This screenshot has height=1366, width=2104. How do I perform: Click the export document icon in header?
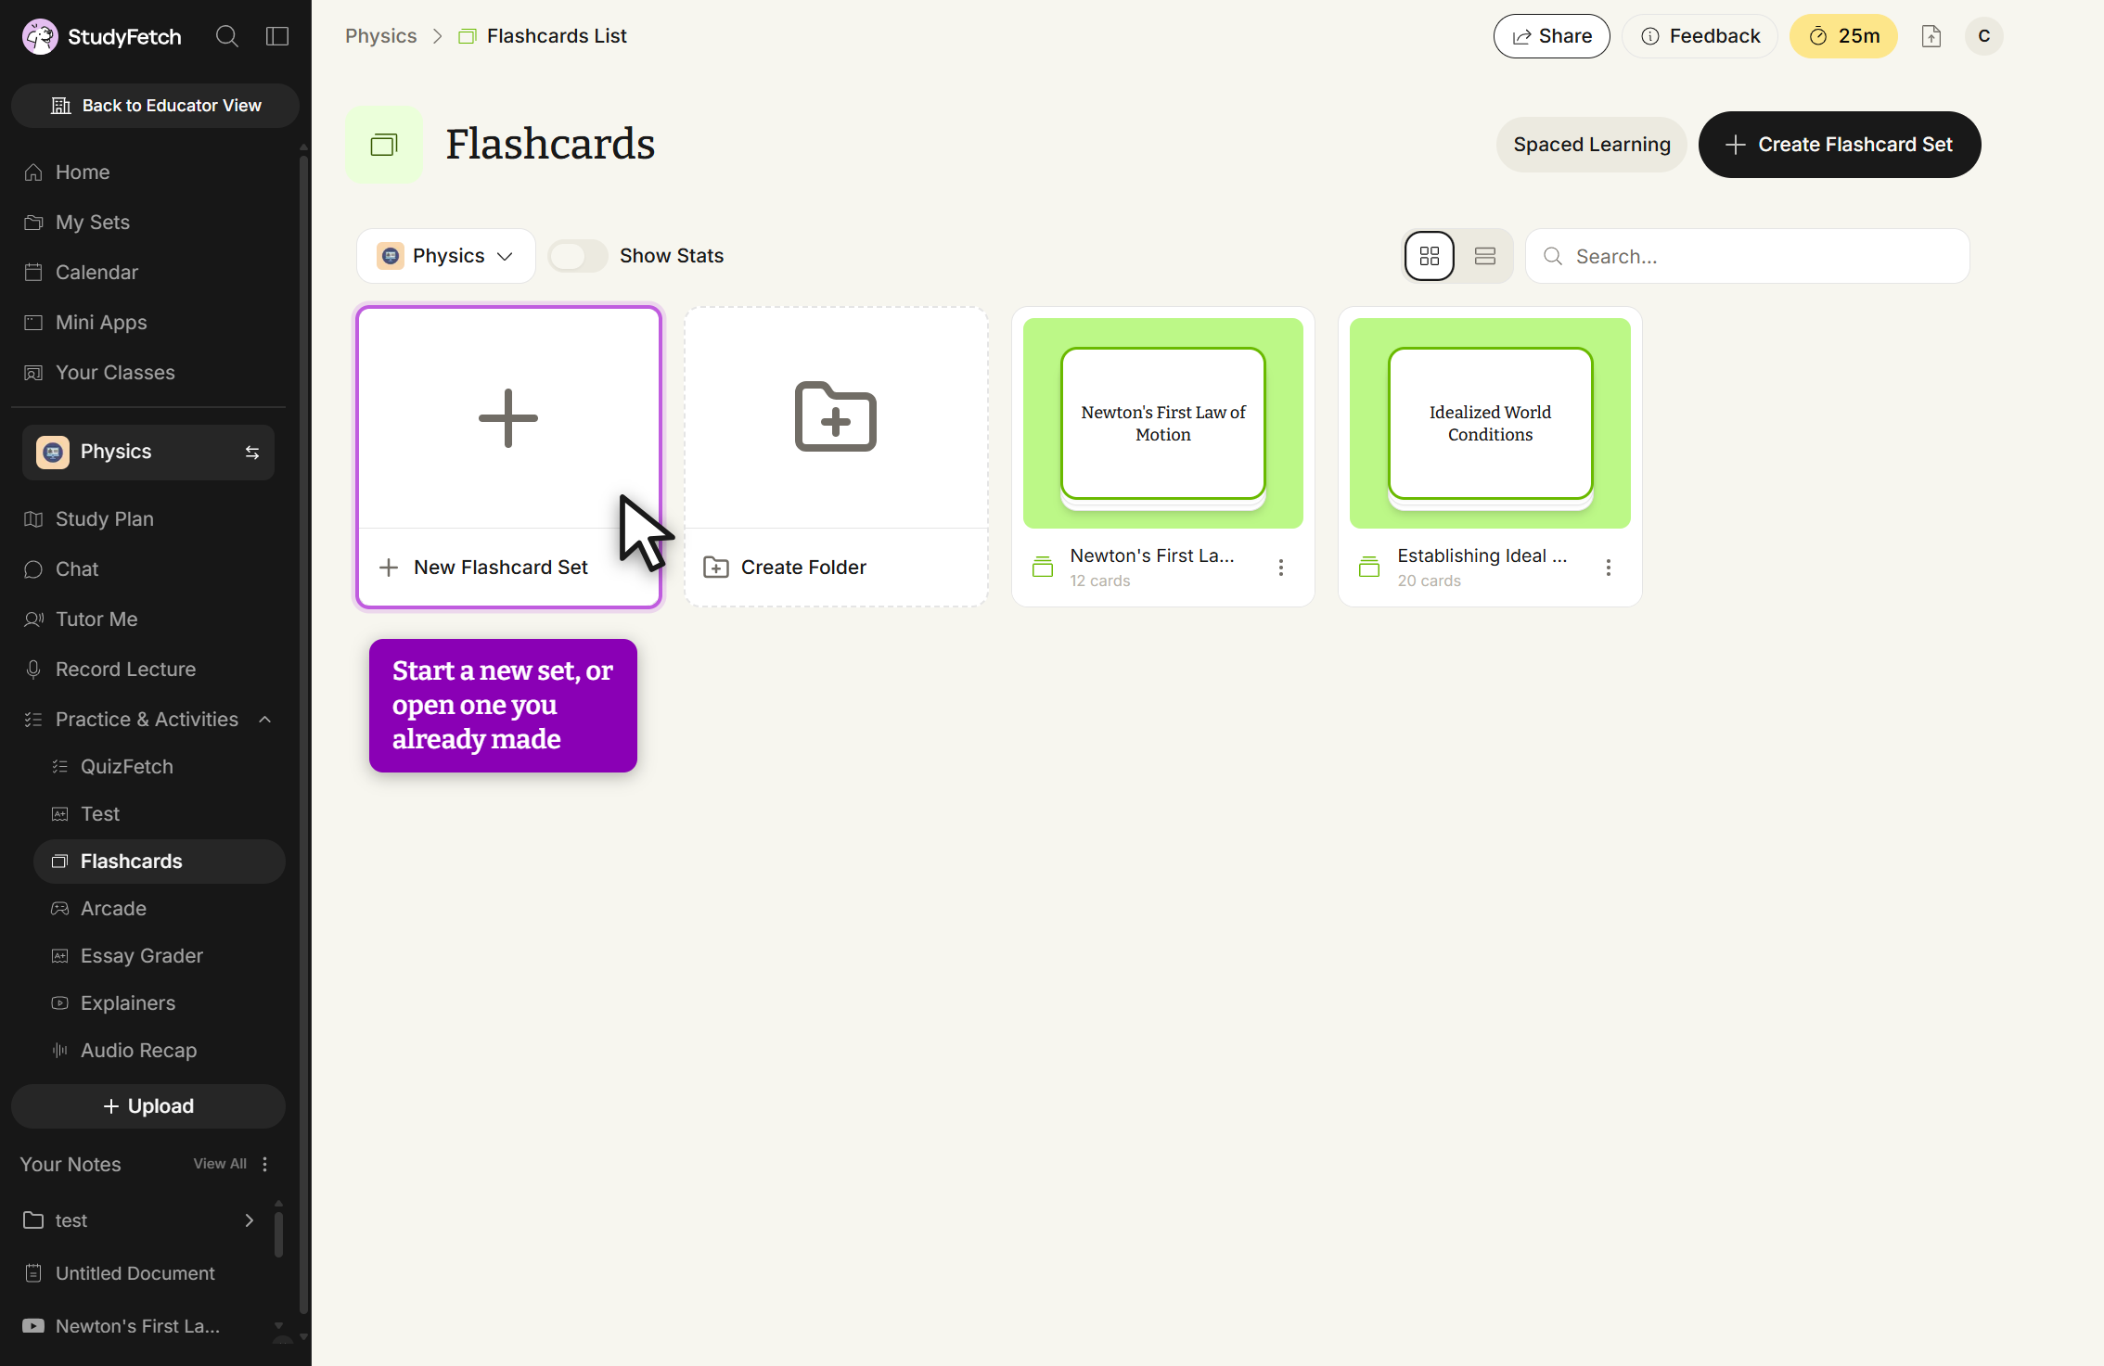click(x=1931, y=36)
